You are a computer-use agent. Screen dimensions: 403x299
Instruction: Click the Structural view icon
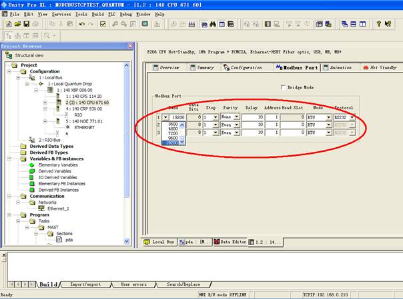point(8,55)
